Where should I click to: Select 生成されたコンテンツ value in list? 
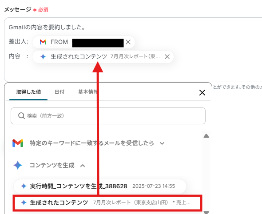click(107, 202)
